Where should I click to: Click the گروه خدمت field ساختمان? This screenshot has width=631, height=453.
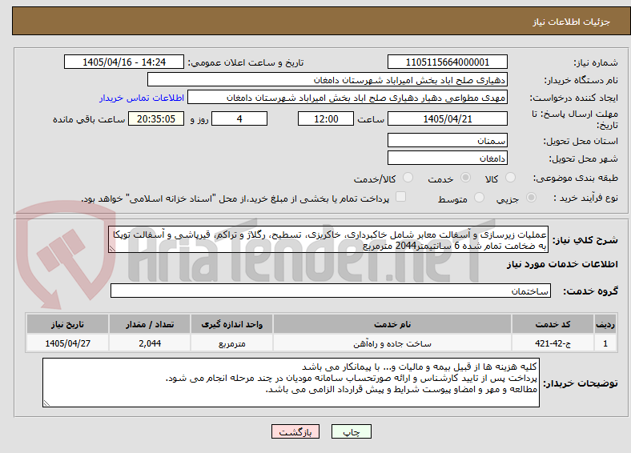331,291
